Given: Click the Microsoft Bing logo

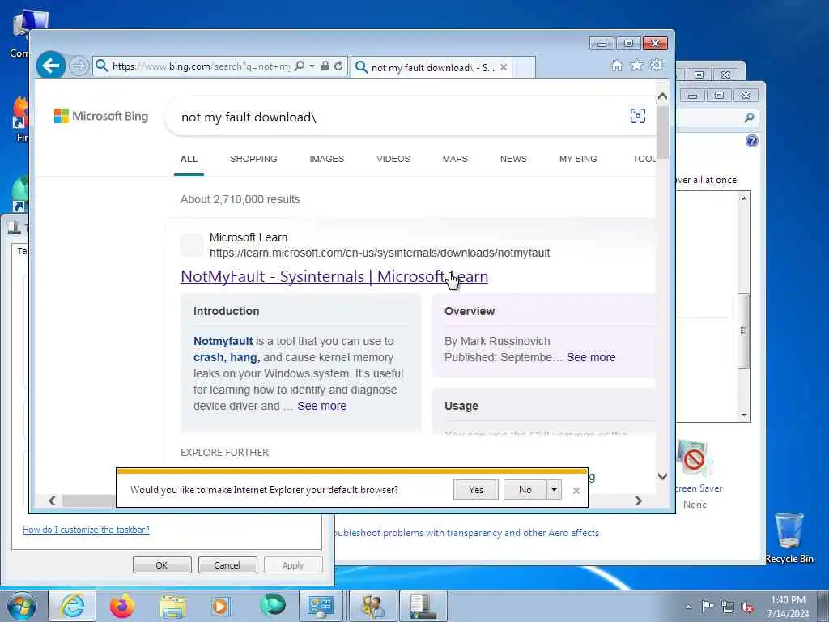Looking at the screenshot, I should click(101, 116).
